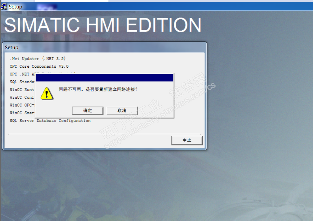Select OPC Core Components V3.0 entry
Image resolution: width=313 pixels, height=221 pixels.
pos(39,66)
